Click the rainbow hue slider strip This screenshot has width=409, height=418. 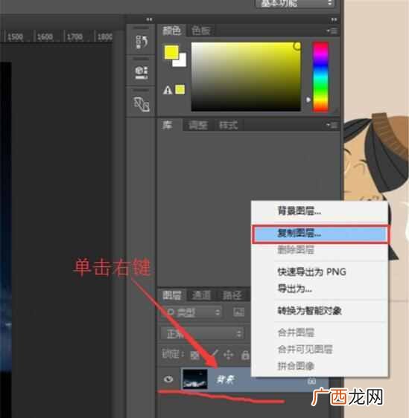320,77
